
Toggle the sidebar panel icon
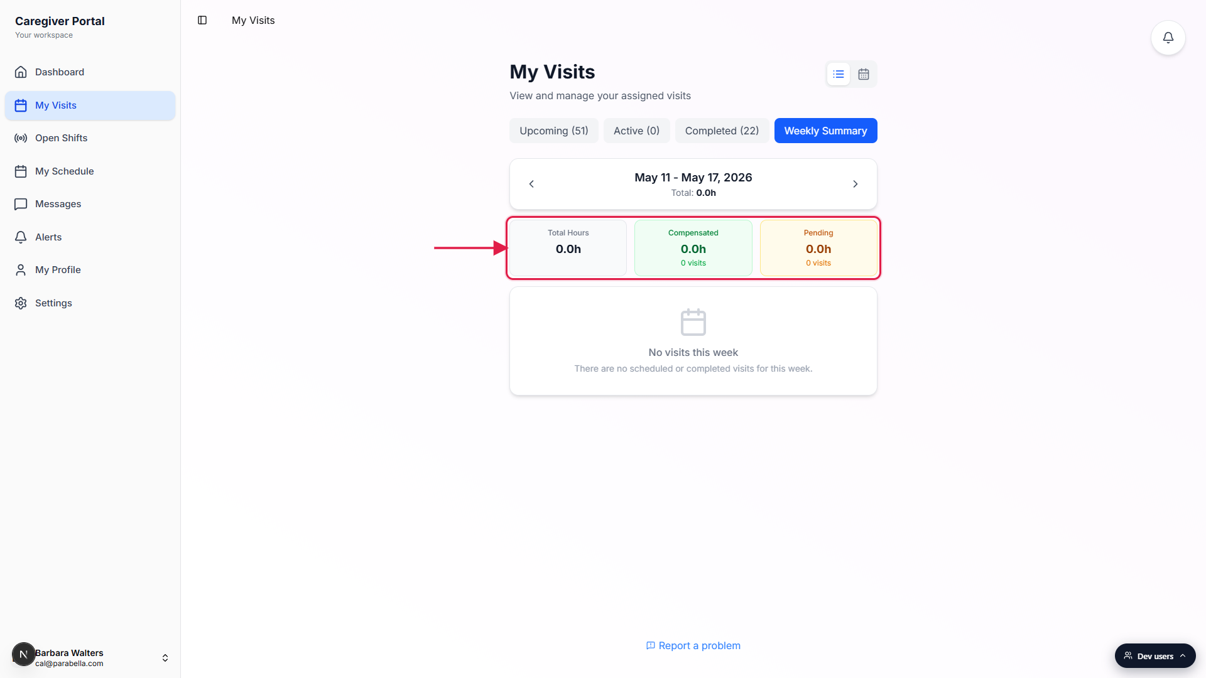point(202,20)
